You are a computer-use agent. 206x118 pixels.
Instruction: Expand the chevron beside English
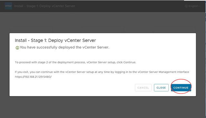[x=200, y=6]
